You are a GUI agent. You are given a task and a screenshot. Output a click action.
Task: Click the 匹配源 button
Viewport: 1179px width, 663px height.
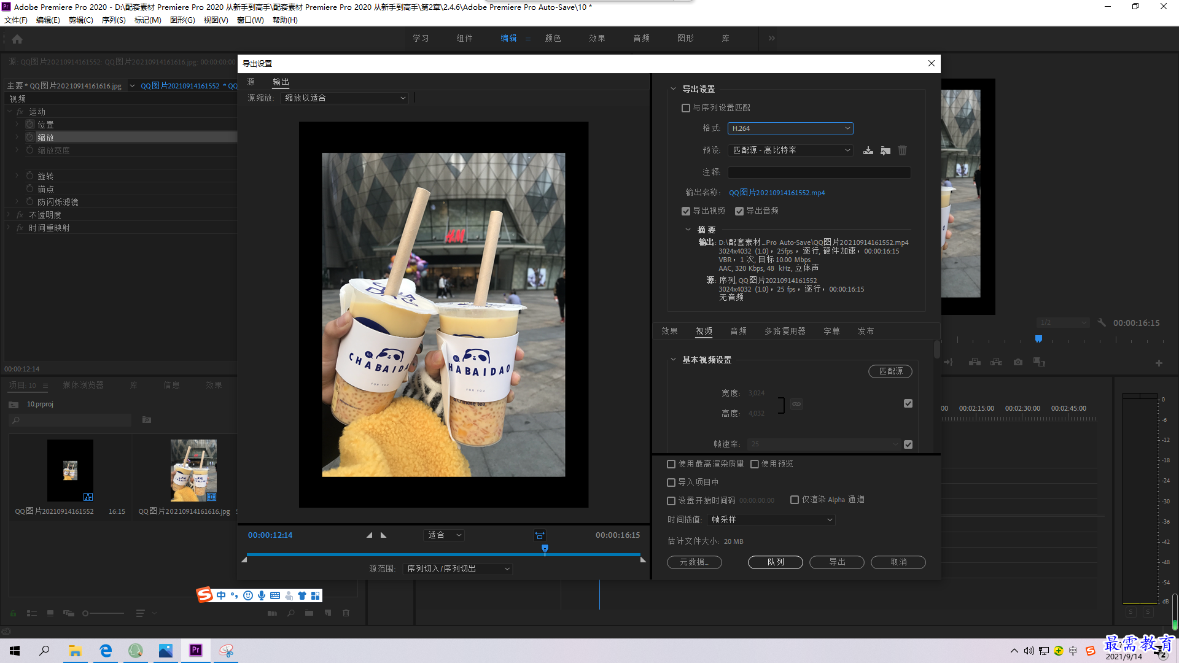(890, 371)
